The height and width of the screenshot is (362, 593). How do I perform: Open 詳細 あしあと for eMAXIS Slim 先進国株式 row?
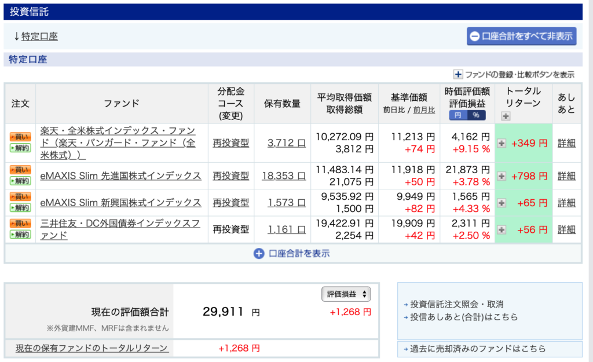click(x=566, y=176)
